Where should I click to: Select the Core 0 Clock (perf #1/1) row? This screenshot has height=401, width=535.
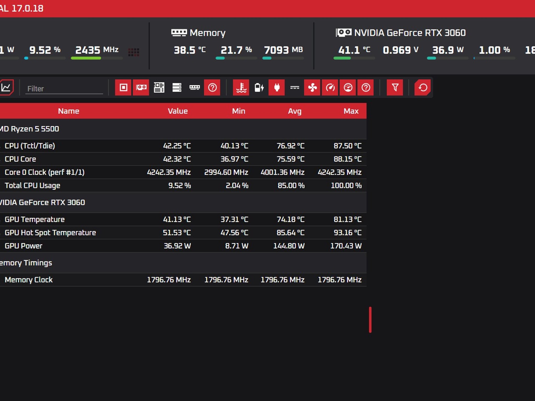click(x=183, y=172)
